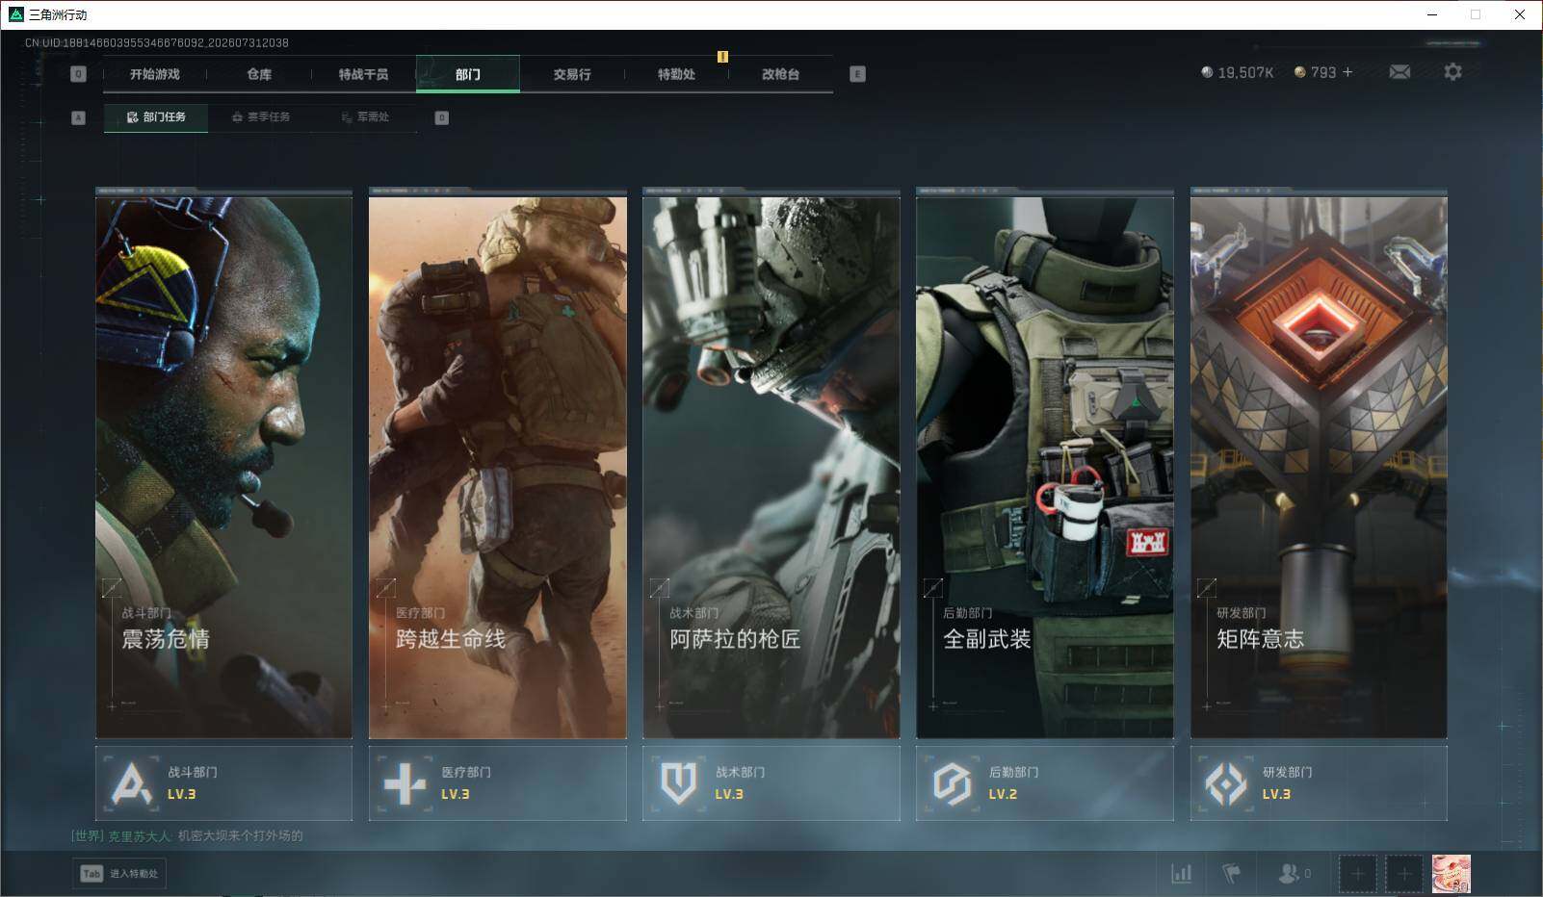
Task: Open the 跨越生命线 medical department card
Action: [x=498, y=467]
